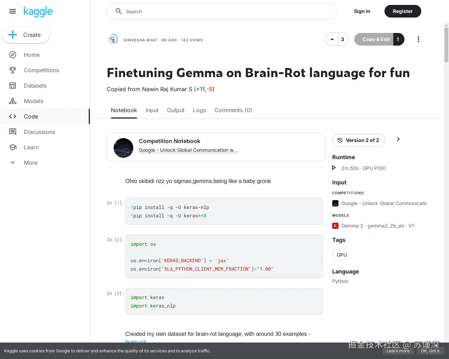Open the three-dot options menu
Image resolution: width=449 pixels, height=359 pixels.
pos(418,39)
